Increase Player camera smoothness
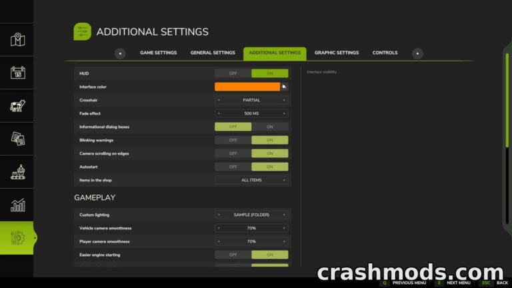 284,241
